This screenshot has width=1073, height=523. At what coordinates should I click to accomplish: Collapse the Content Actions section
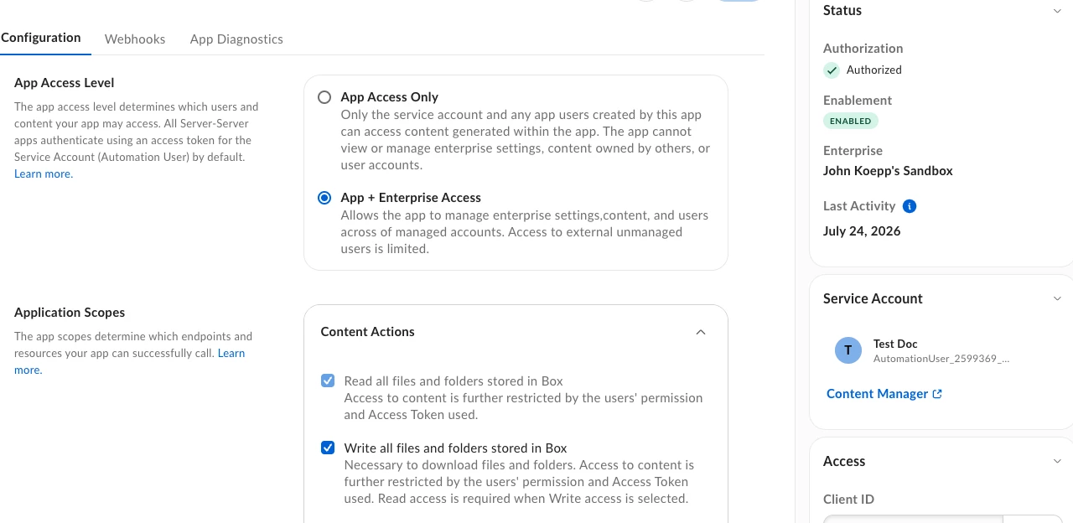(701, 332)
